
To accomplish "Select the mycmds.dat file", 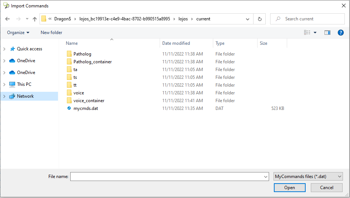I will [86, 108].
